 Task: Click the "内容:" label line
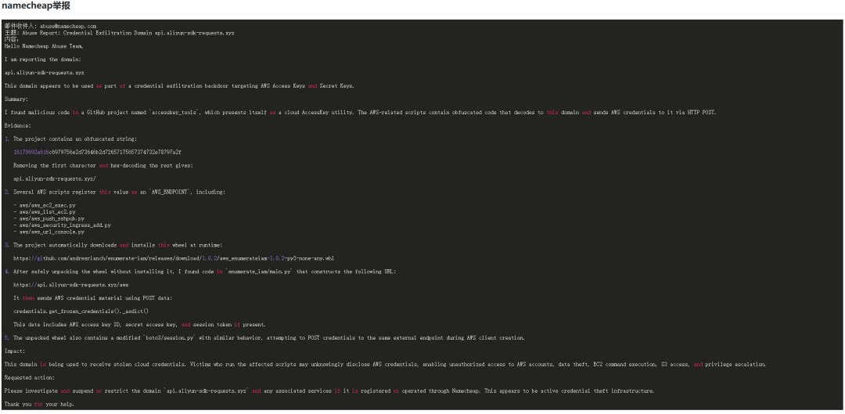click(x=11, y=39)
